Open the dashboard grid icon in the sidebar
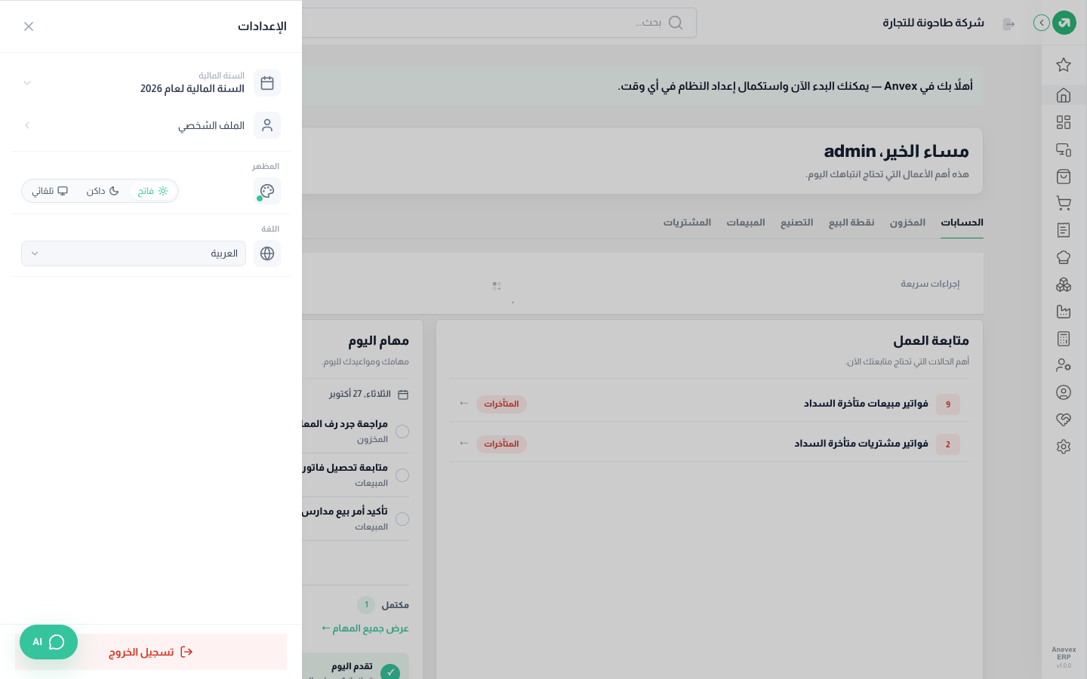This screenshot has width=1087, height=679. tap(1064, 122)
